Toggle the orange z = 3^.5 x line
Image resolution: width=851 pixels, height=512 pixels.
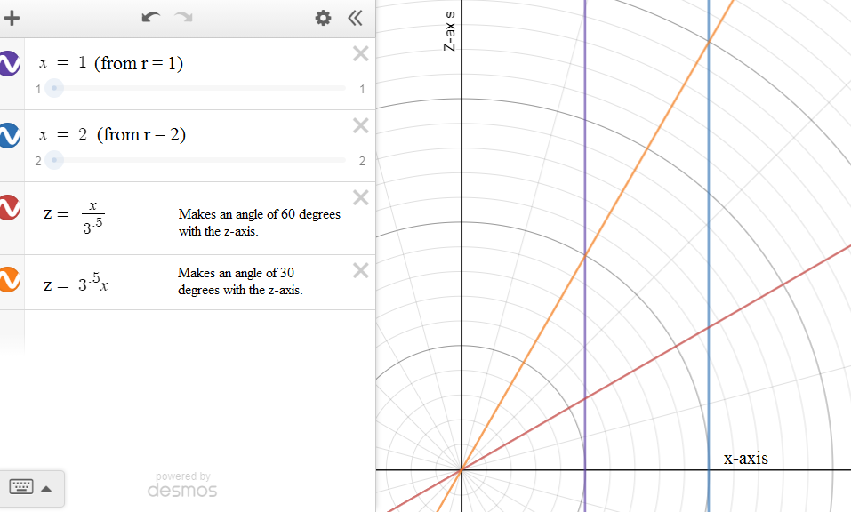[x=9, y=280]
